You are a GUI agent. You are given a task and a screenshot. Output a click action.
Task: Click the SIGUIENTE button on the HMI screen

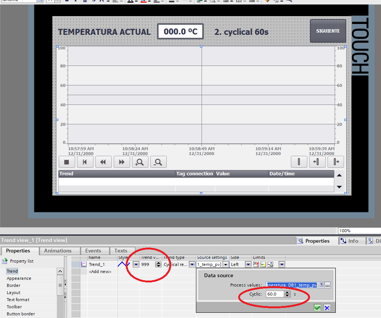(328, 31)
